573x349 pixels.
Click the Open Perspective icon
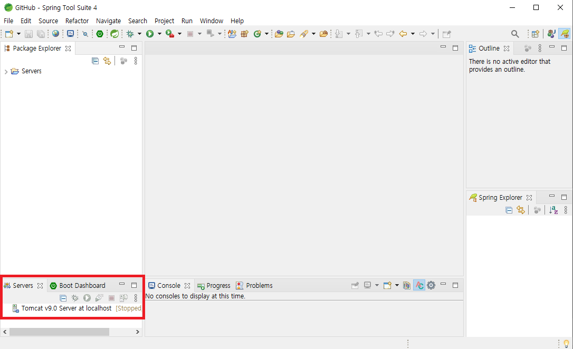coord(536,34)
